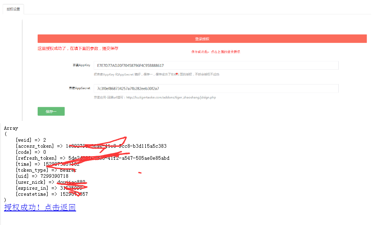Click the small red 保存成功后 hint text
Image resolution: width=392 pixels, height=225 pixels.
(216, 52)
